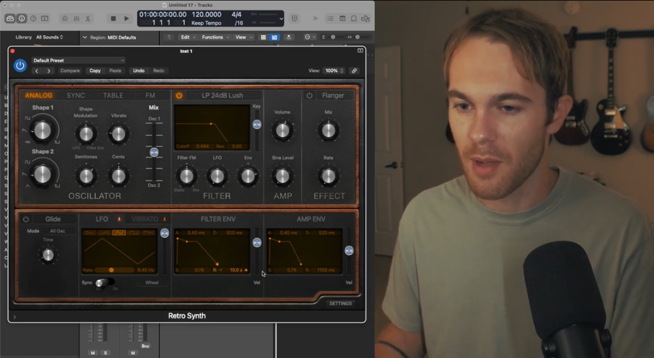Viewport: 654px width, 358px height.
Task: Open the Mixer sliders icon
Action: pos(77,18)
